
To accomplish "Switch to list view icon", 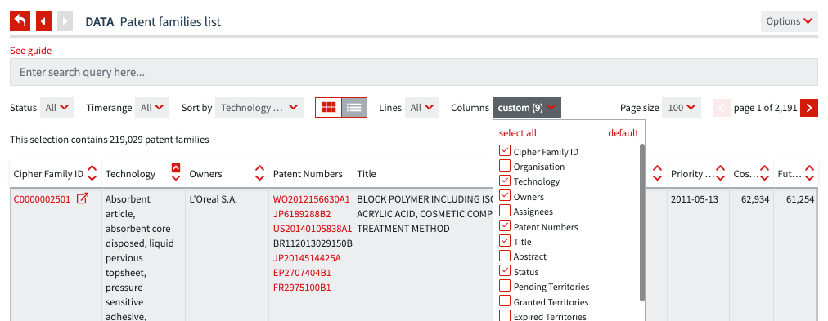I will coord(353,108).
